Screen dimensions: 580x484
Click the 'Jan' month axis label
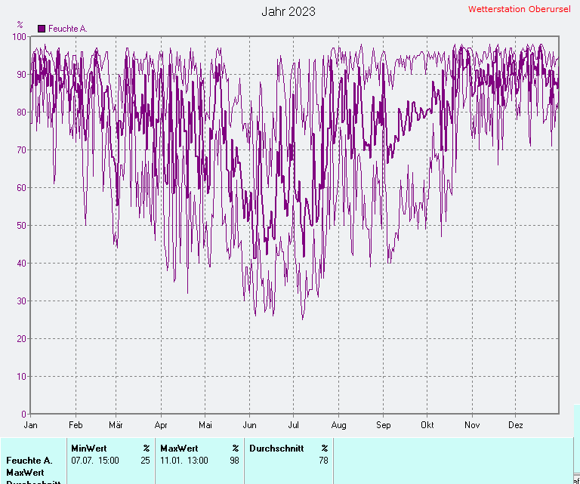(x=31, y=425)
